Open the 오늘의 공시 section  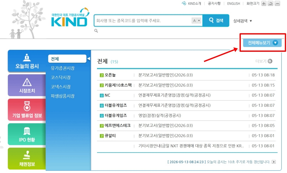(27, 61)
